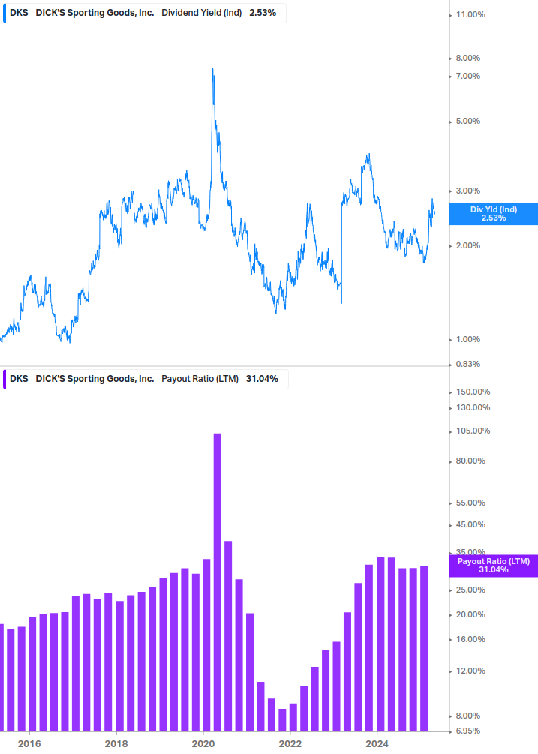
Task: Click the 130.00% payout axis label
Action: (x=473, y=408)
